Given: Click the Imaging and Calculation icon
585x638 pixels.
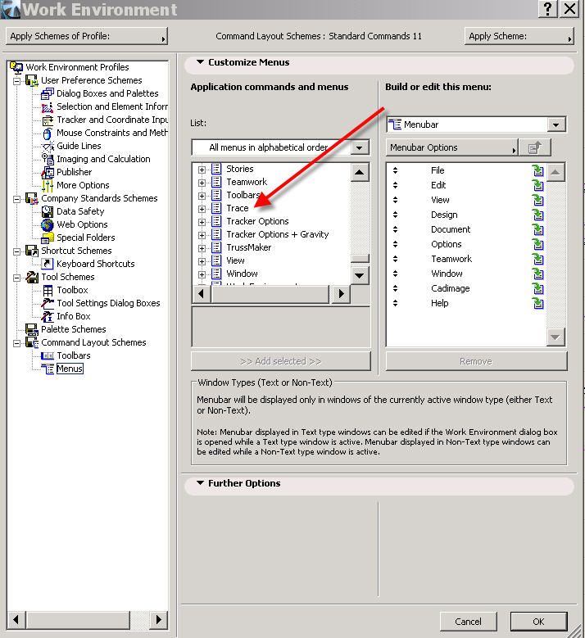Looking at the screenshot, I should 48,159.
